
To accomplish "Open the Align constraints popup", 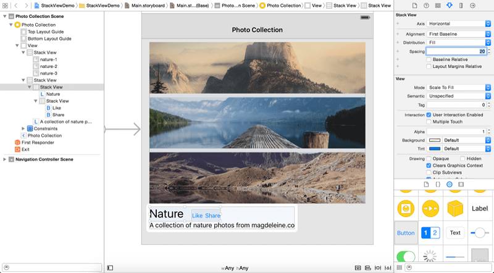I will [x=368, y=268].
